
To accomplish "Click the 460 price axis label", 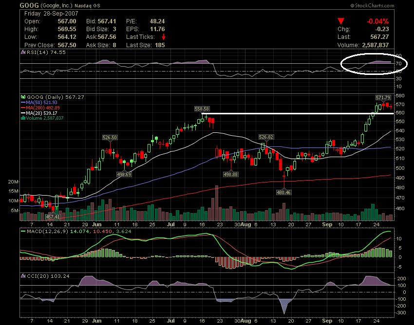I will pyautogui.click(x=400, y=208).
